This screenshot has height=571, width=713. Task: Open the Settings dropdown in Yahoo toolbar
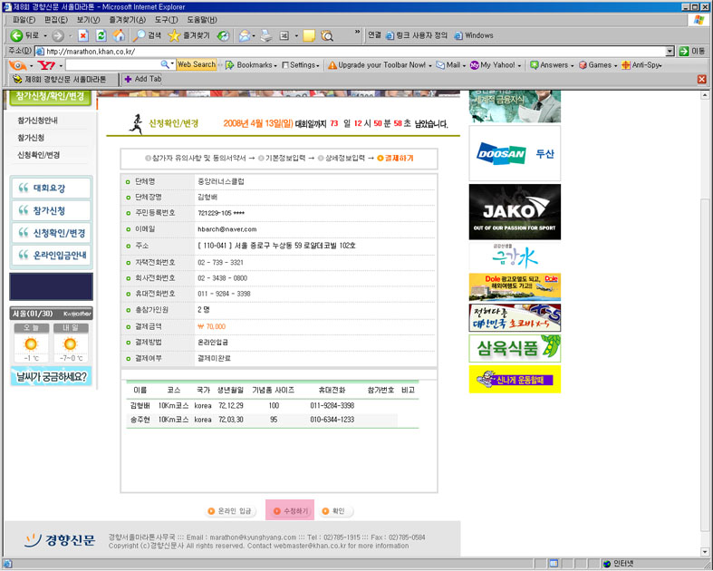click(301, 65)
